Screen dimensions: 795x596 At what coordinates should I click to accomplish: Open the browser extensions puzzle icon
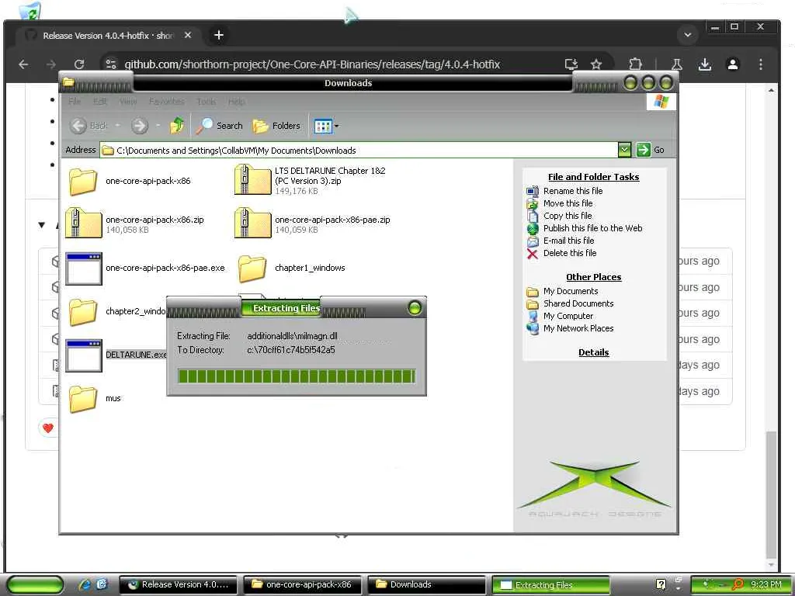(x=635, y=64)
